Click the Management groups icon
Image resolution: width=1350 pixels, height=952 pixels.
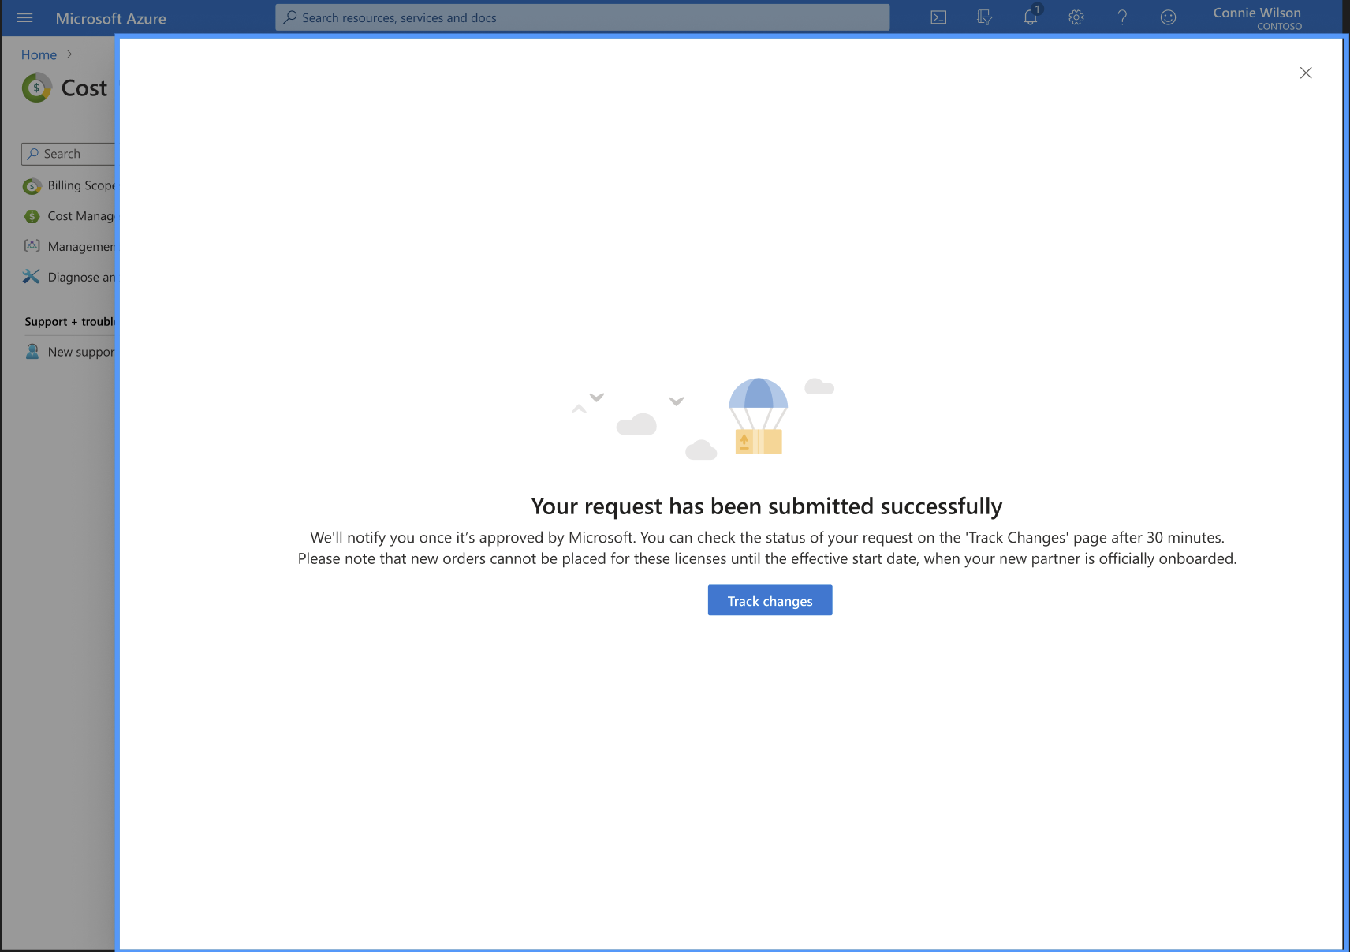(x=32, y=246)
